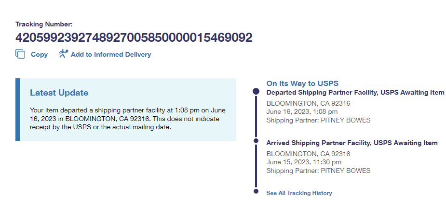
Task: Click the Tracking Number label
Action: [44, 24]
